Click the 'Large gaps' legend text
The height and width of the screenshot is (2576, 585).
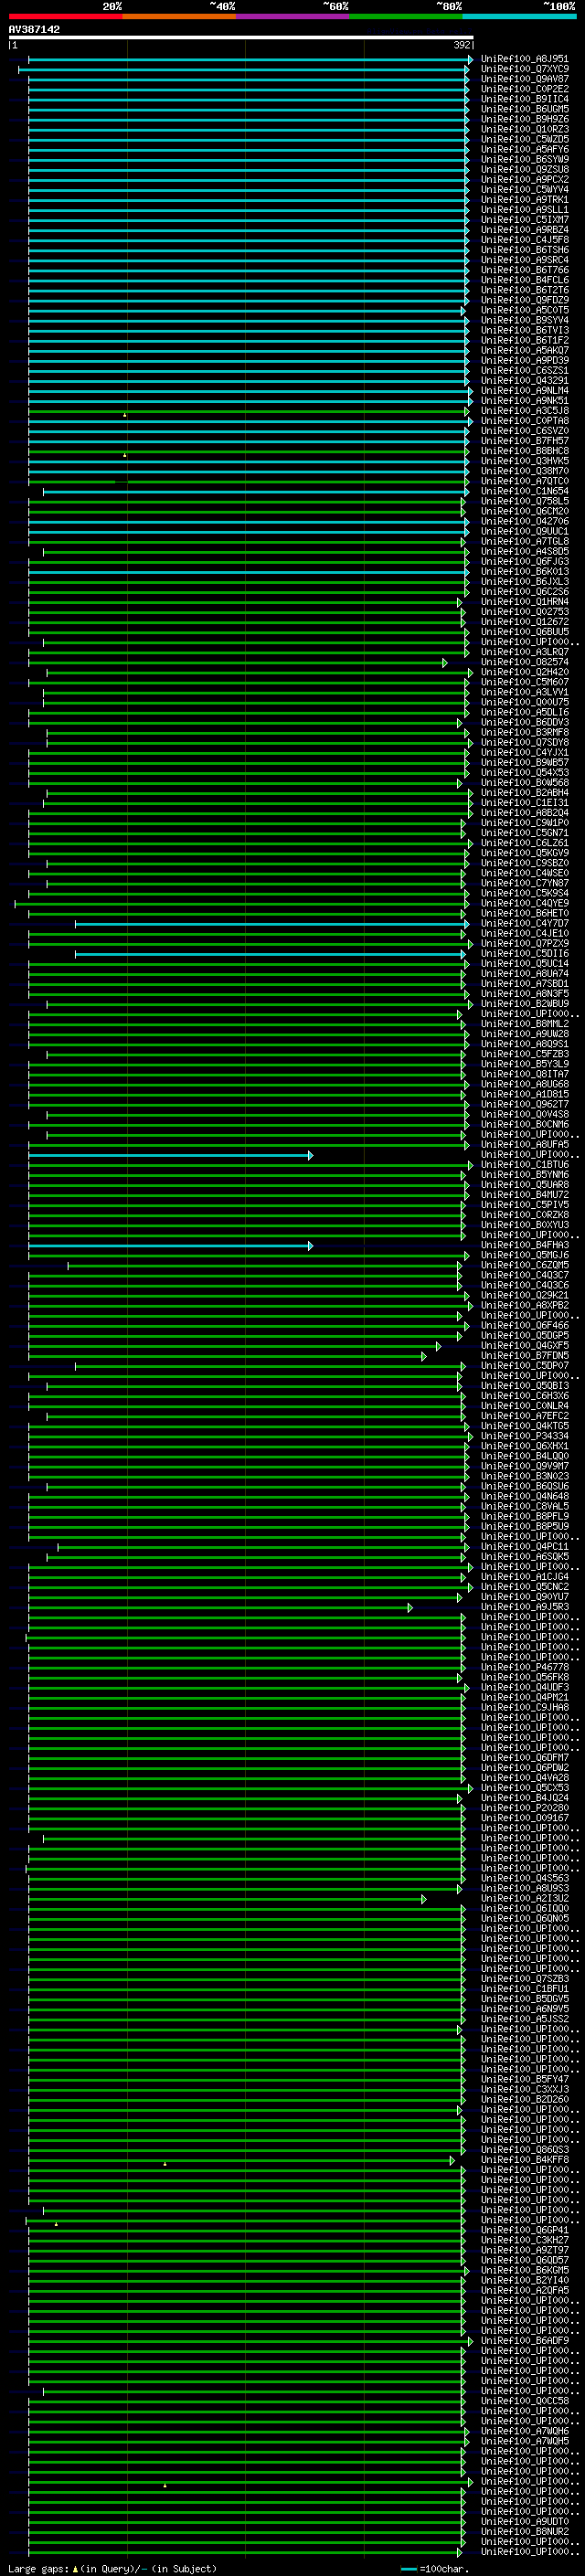[x=38, y=2569]
